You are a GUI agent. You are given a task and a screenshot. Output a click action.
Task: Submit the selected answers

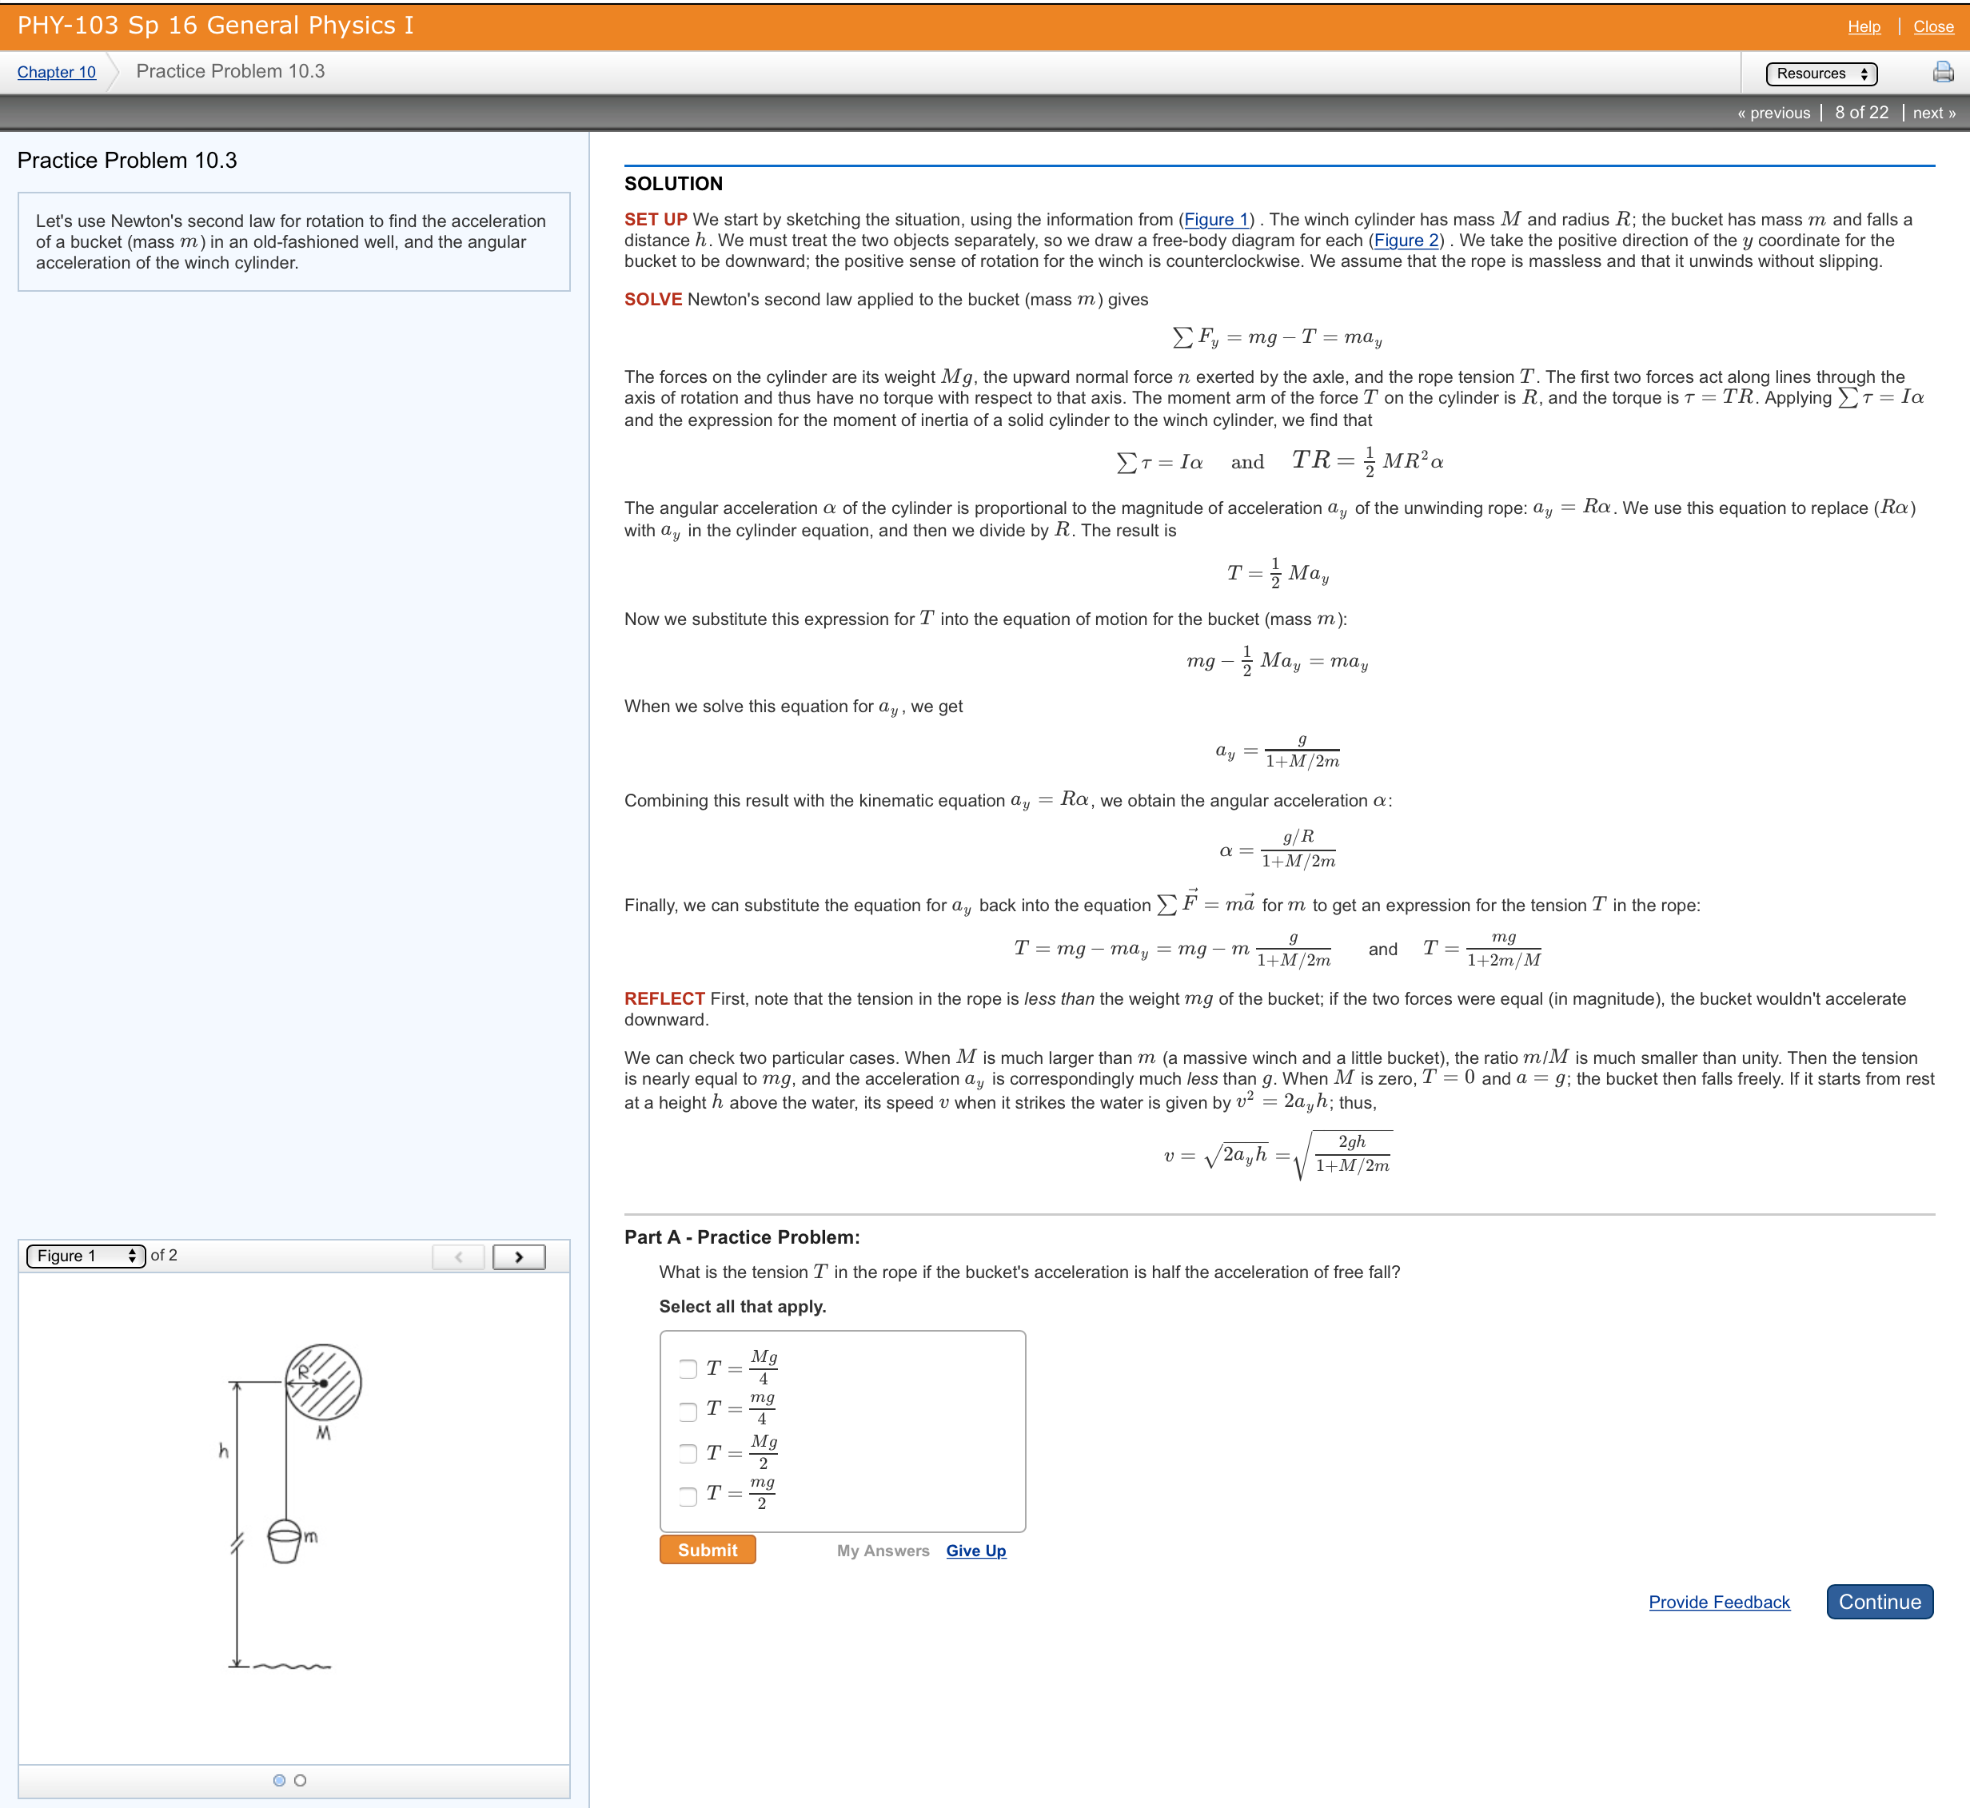[707, 1550]
